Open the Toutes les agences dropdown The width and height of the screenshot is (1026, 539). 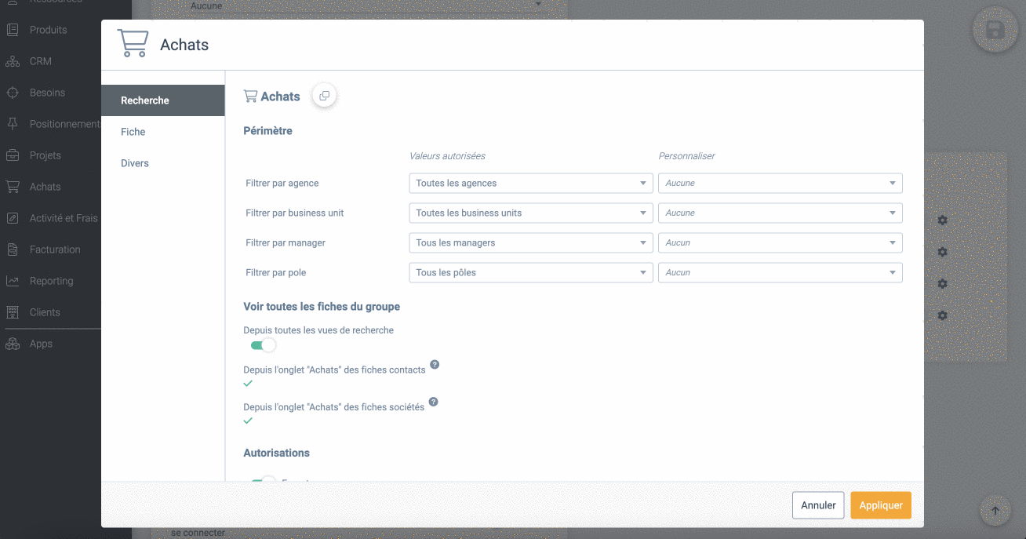tap(531, 183)
